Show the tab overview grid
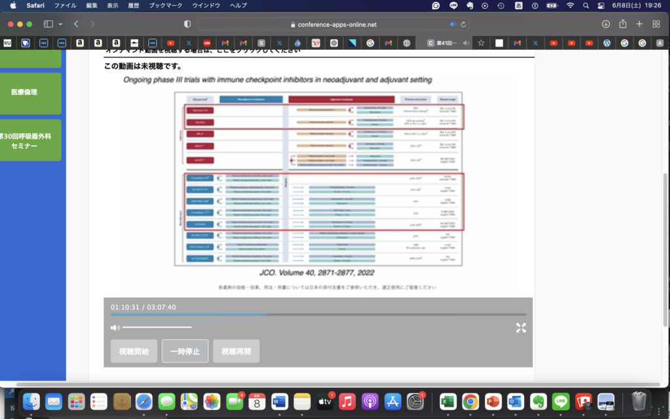The width and height of the screenshot is (670, 419). [656, 24]
